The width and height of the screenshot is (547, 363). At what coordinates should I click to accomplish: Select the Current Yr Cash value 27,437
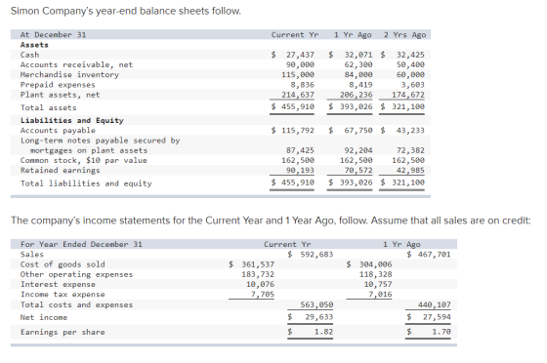click(300, 55)
